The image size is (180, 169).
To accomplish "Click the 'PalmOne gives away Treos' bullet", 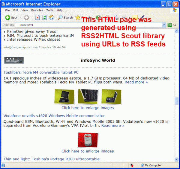I will pos(31,31).
